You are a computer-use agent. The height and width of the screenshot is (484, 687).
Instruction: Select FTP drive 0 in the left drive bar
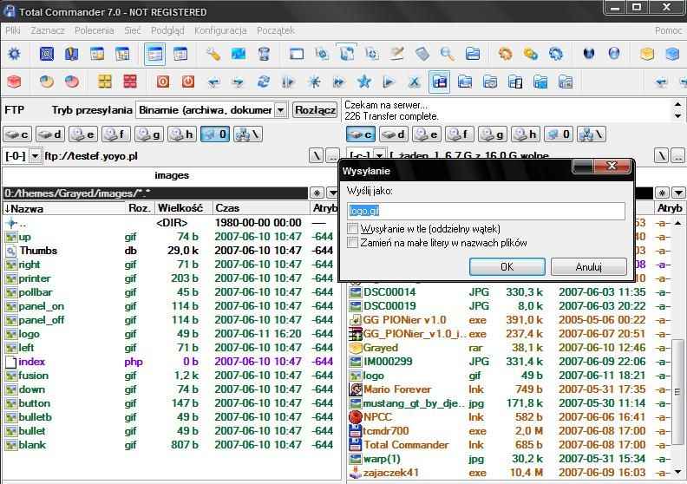click(x=215, y=134)
